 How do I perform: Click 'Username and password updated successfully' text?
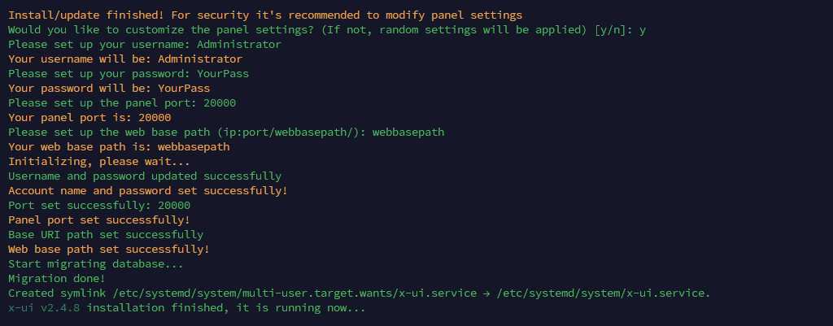(x=145, y=176)
